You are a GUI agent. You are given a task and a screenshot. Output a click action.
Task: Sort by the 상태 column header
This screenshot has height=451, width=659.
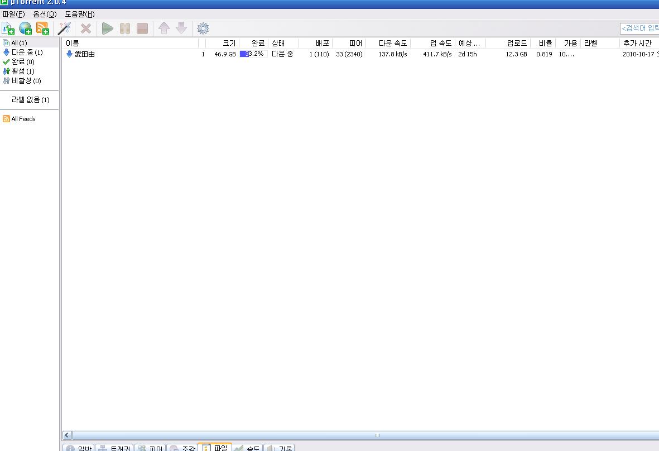point(283,44)
